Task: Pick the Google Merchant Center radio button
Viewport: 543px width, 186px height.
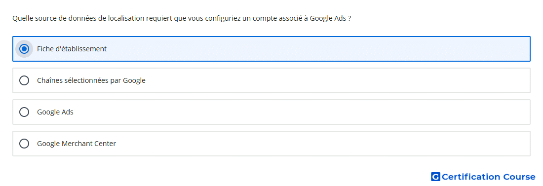Action: pyautogui.click(x=24, y=144)
